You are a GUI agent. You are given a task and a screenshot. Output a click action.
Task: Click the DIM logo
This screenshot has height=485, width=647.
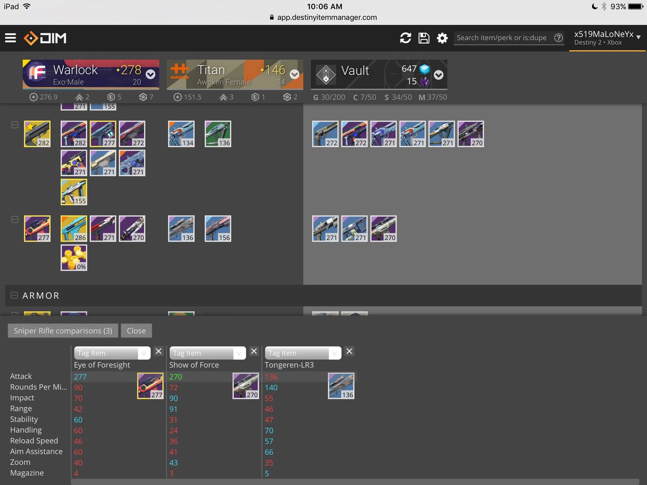click(45, 38)
